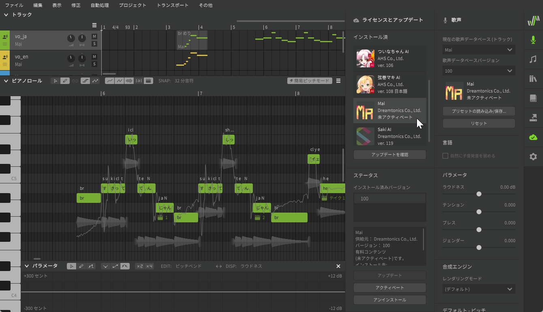Image resolution: width=543 pixels, height=312 pixels.
Task: Open the Library books sidebar icon
Action: point(533,79)
